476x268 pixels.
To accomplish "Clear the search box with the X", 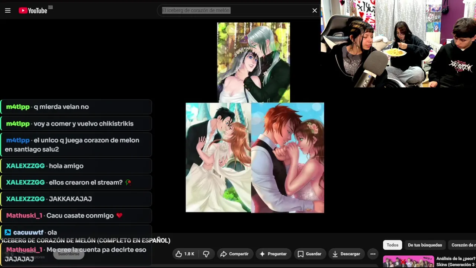I will tap(315, 10).
